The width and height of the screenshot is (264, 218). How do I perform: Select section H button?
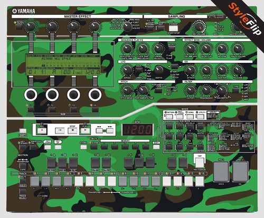(x=150, y=163)
